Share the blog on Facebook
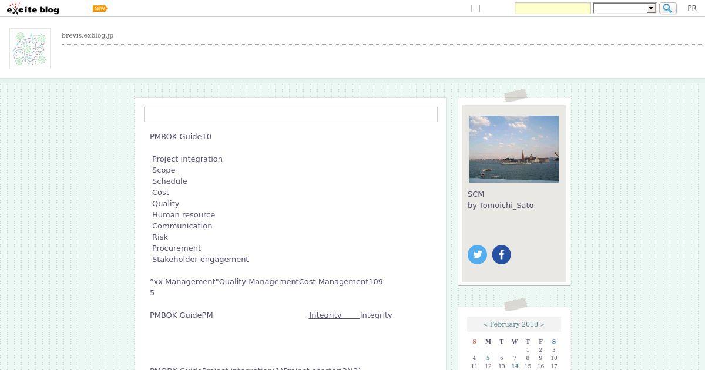Image resolution: width=705 pixels, height=370 pixels. [501, 254]
